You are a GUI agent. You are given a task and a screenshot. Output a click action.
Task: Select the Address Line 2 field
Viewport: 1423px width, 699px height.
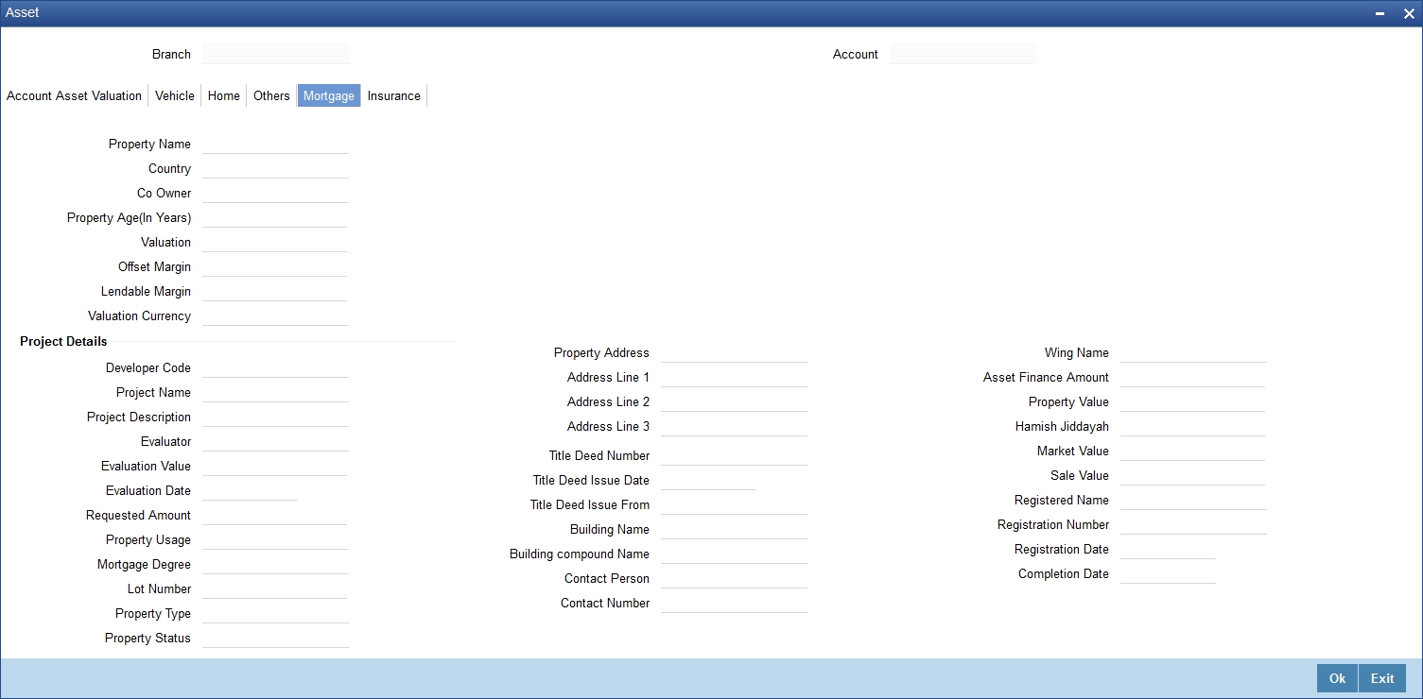pyautogui.click(x=734, y=401)
